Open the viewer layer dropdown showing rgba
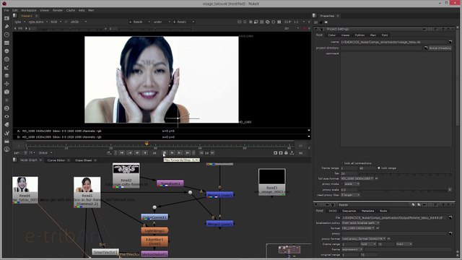The height and width of the screenshot is (260, 462). point(19,22)
